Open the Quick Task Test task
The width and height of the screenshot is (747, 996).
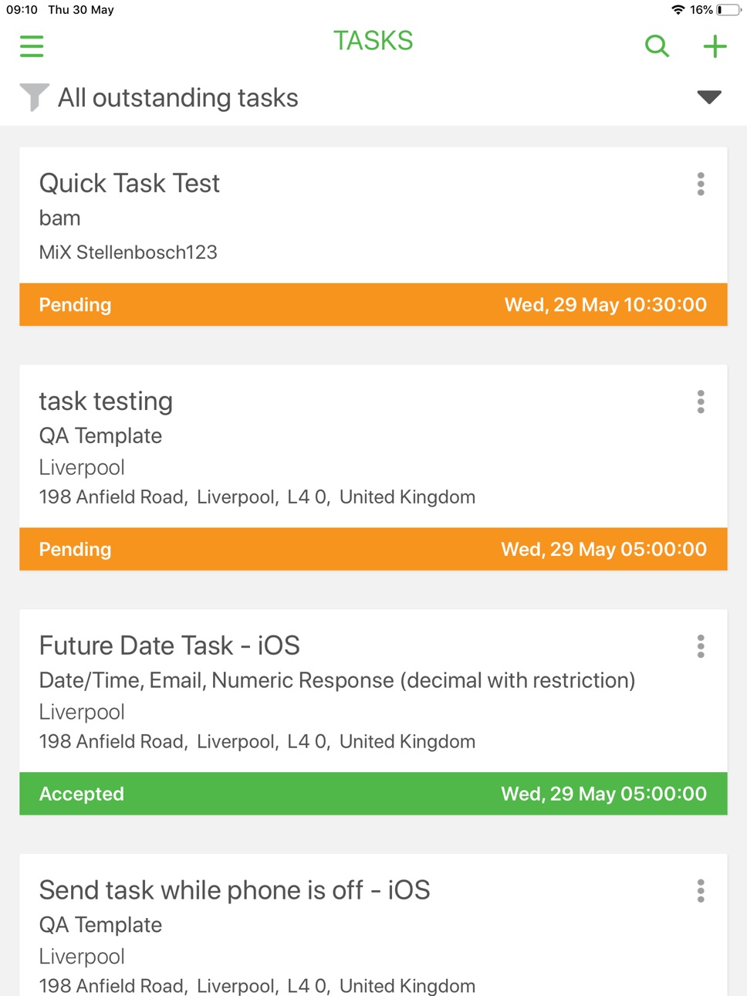pyautogui.click(x=130, y=183)
